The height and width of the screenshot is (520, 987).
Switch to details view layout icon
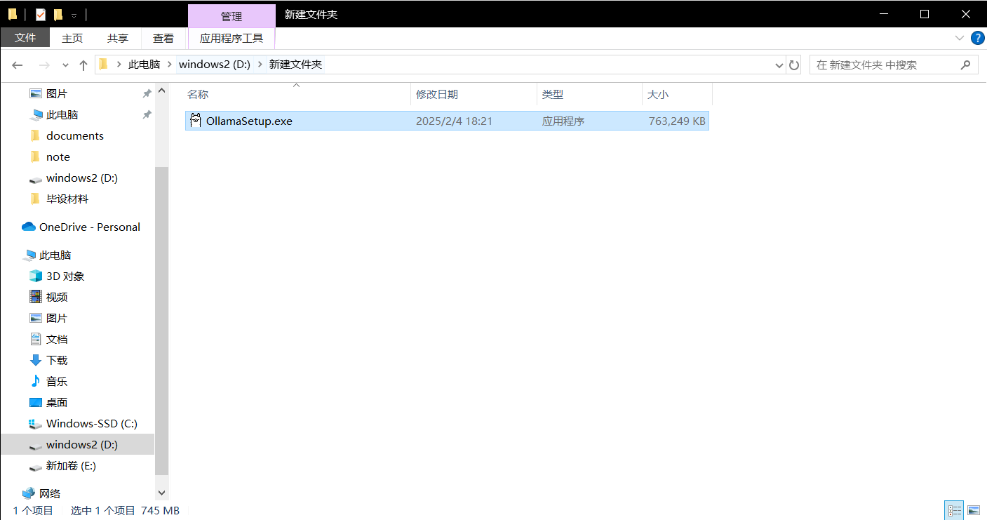[954, 510]
